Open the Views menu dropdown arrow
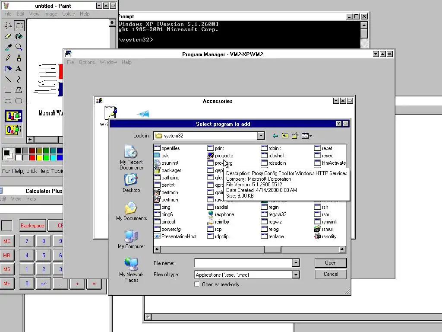This screenshot has height=332, width=442. pyautogui.click(x=310, y=136)
